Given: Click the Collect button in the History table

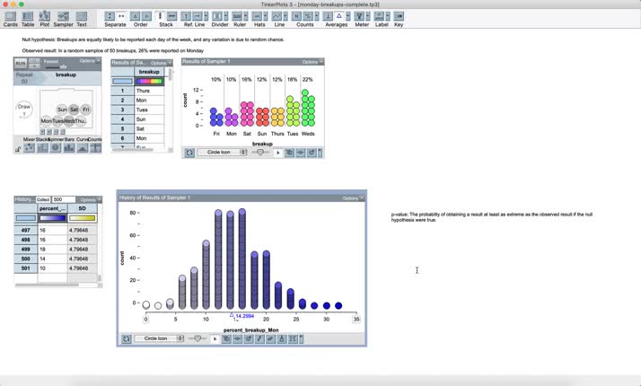Looking at the screenshot, I should 43,199.
